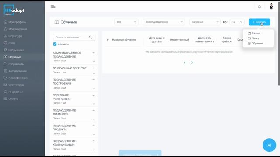This screenshot has width=280, height=157.
Task: Choose 'Раздел' from the add menu
Action: (x=254, y=33)
